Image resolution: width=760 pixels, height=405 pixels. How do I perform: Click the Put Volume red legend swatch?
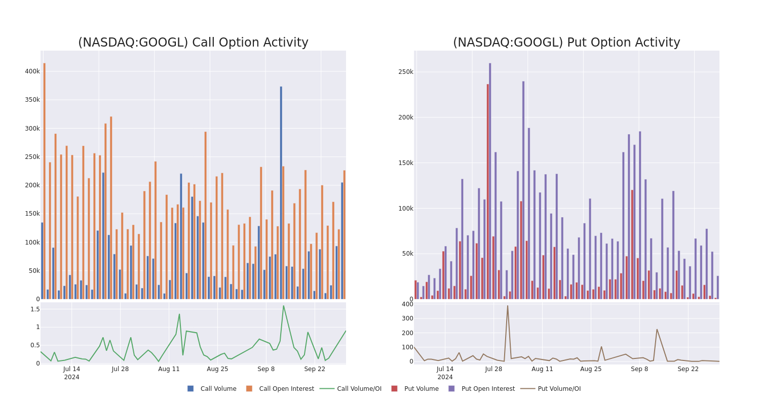(x=394, y=389)
